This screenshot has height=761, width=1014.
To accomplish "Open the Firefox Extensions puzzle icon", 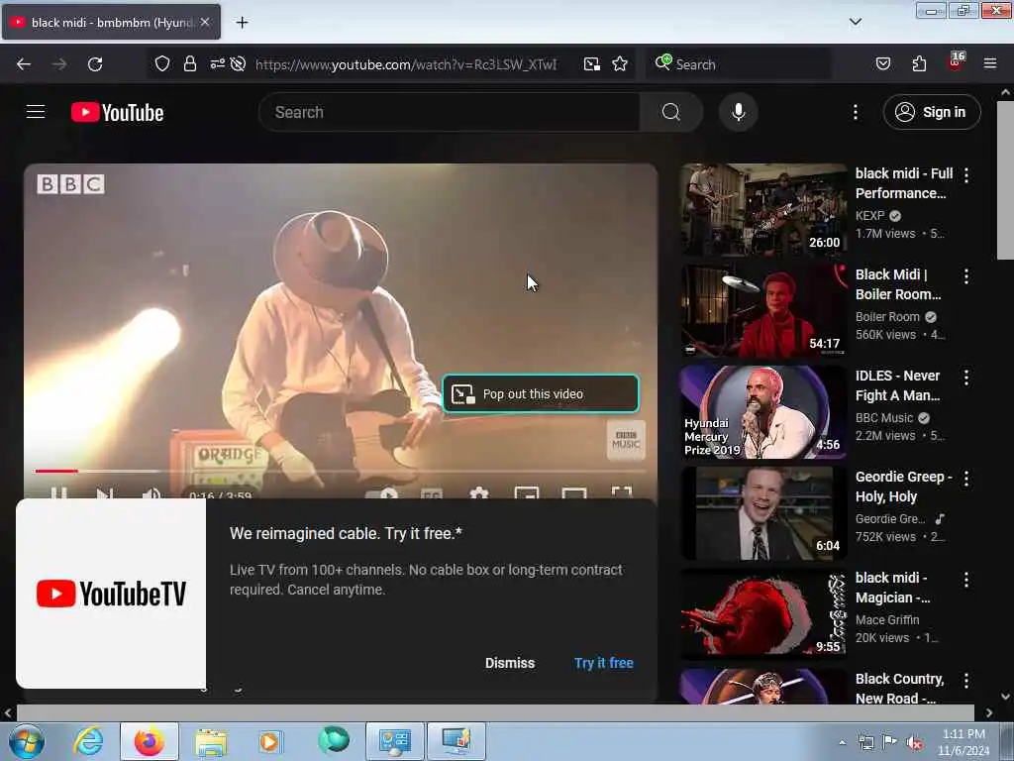I will (919, 64).
